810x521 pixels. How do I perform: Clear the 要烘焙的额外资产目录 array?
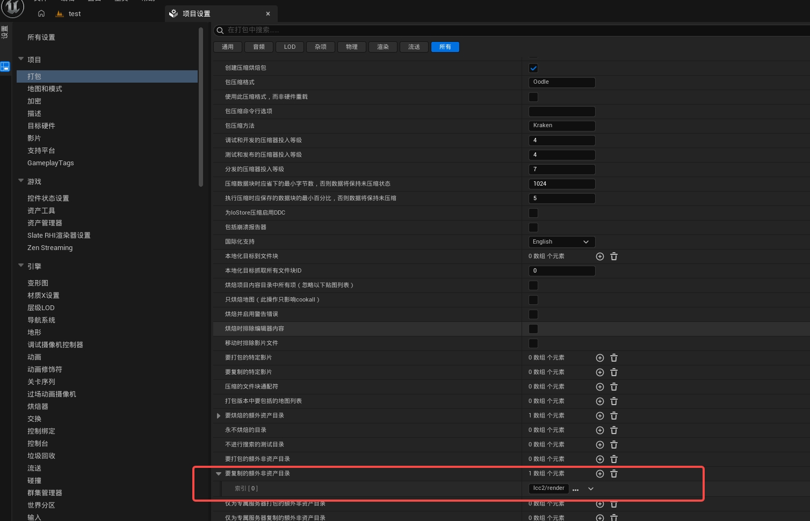coord(614,416)
